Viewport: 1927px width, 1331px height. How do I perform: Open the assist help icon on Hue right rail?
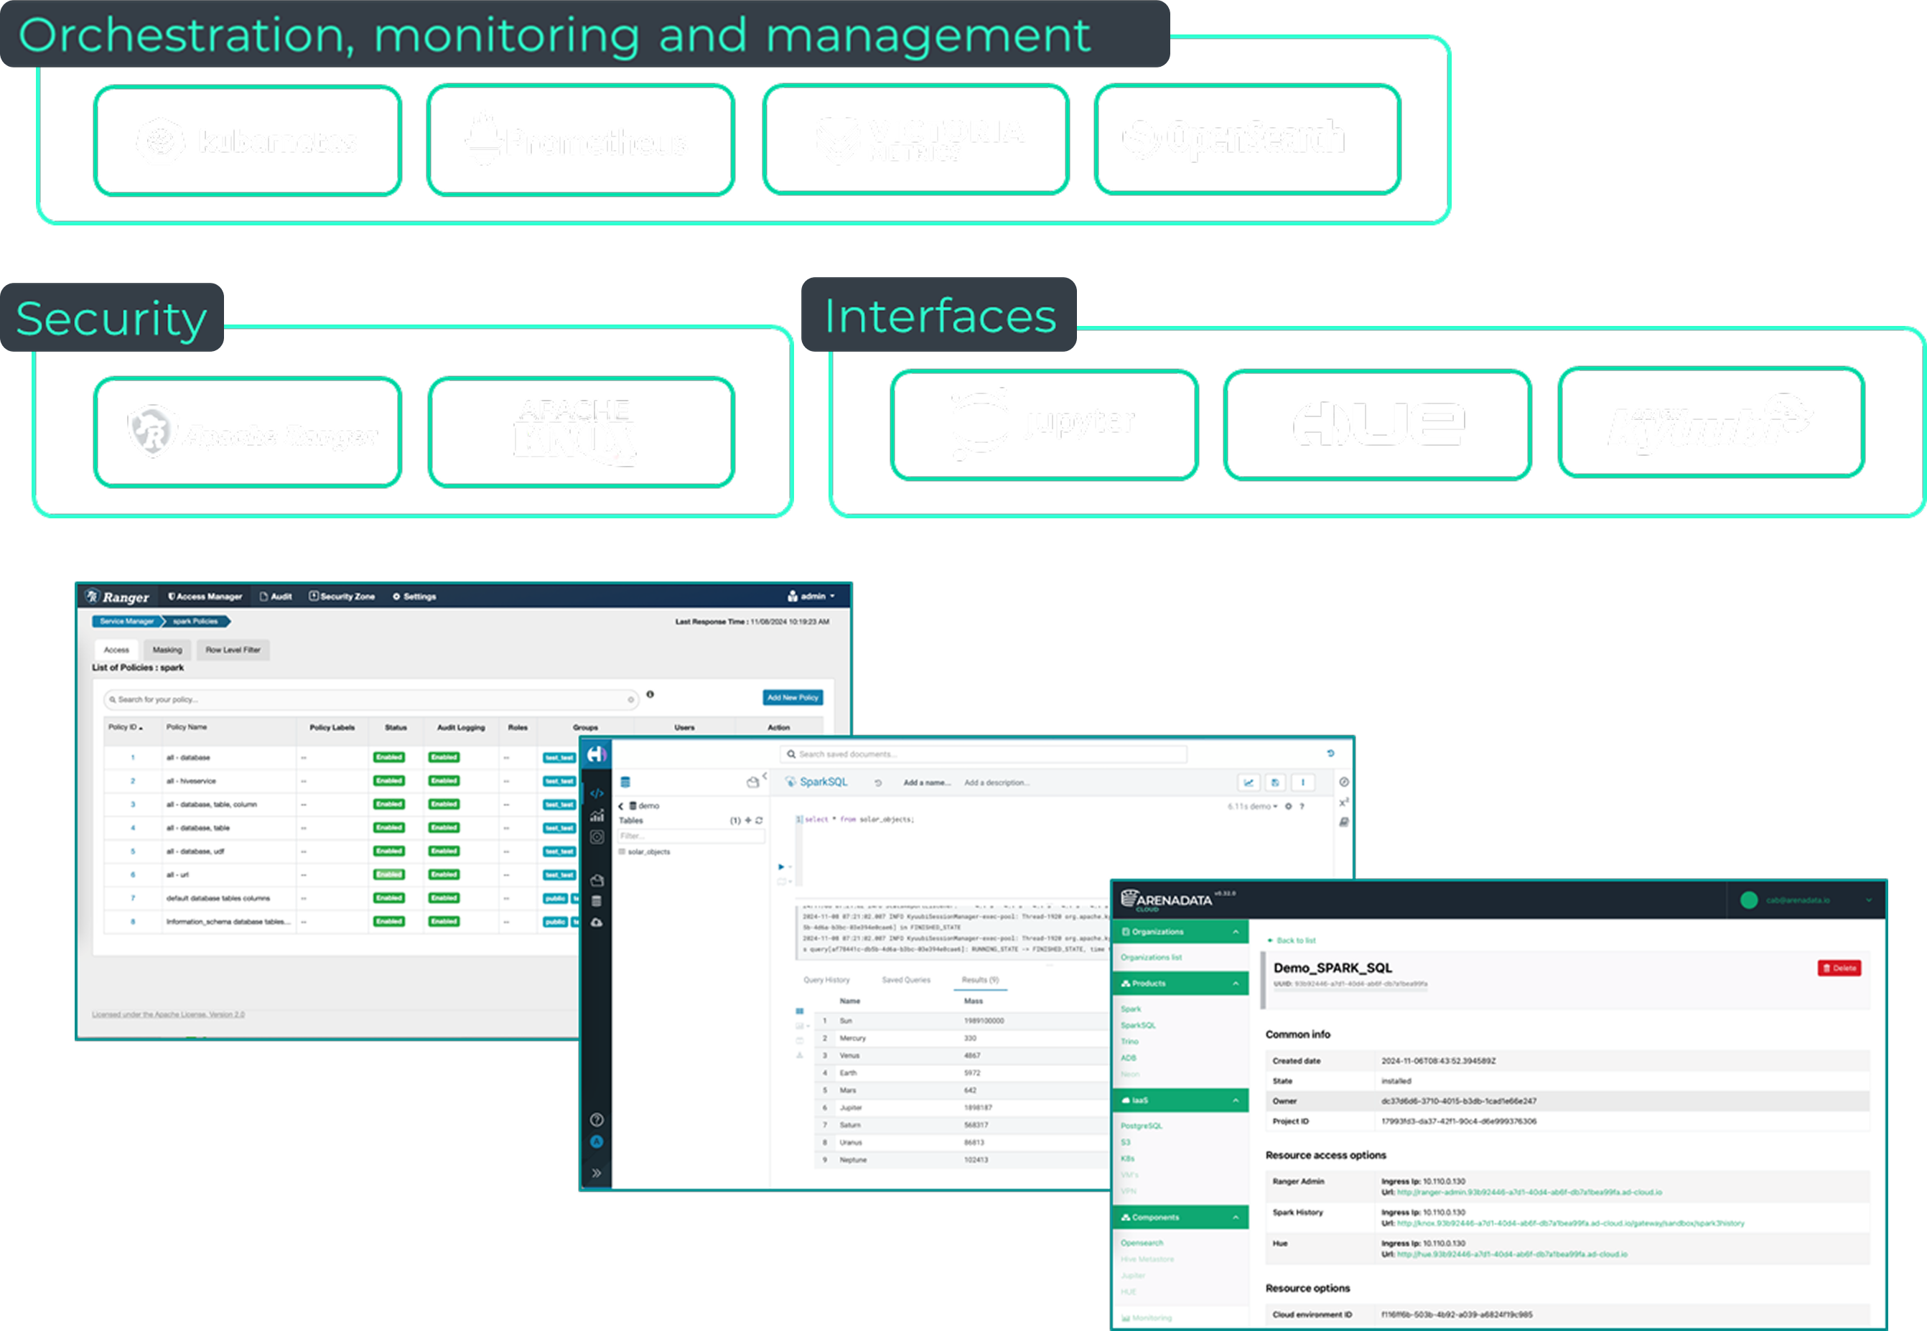[x=1344, y=783]
